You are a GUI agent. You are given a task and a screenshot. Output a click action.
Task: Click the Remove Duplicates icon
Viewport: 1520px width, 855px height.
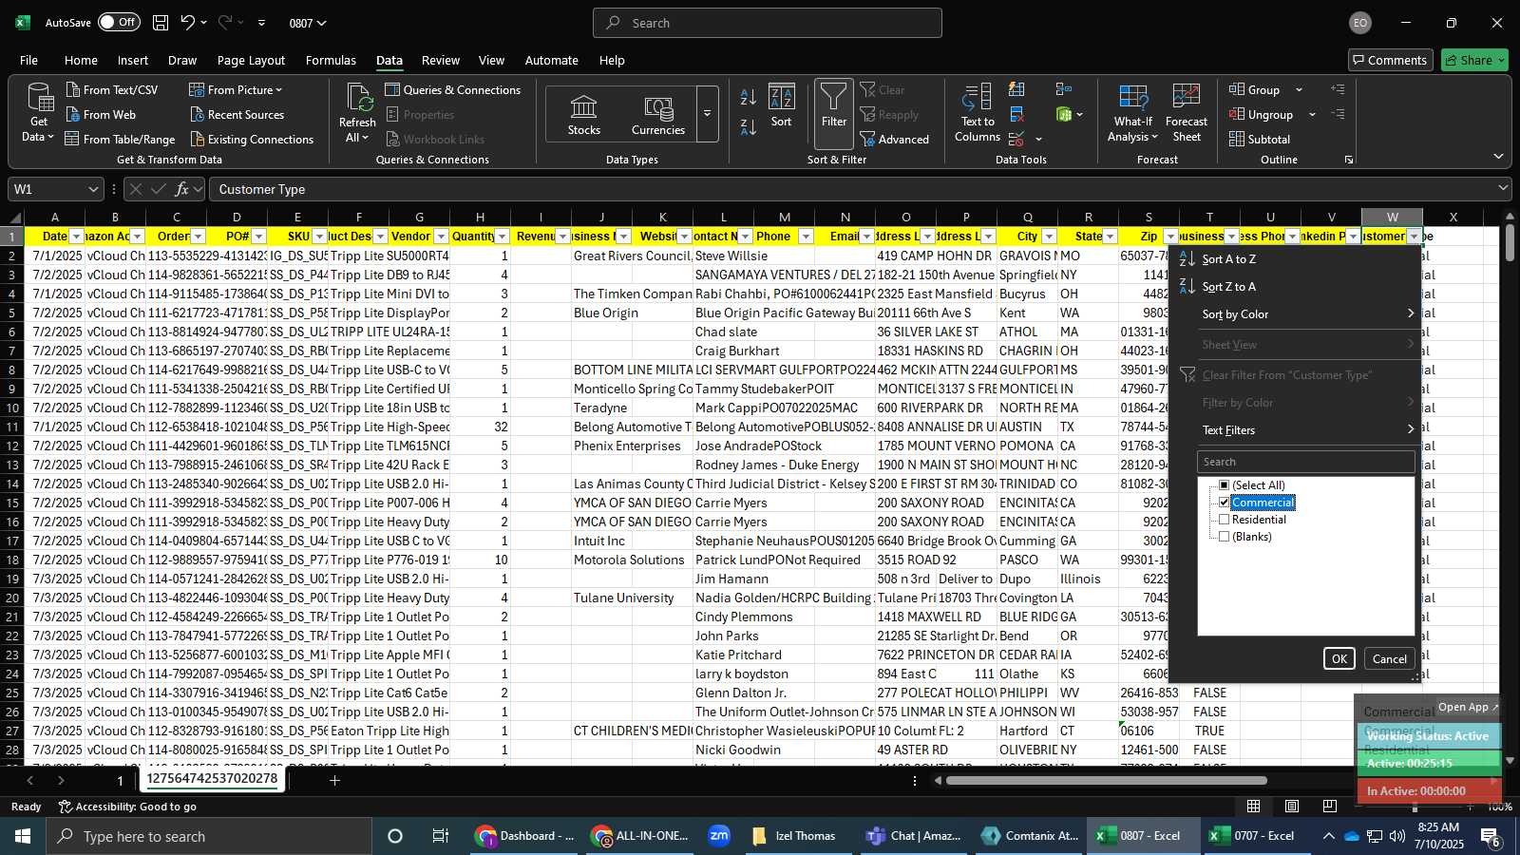pyautogui.click(x=1016, y=114)
